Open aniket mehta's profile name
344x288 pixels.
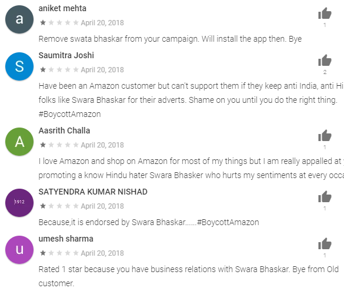click(62, 8)
